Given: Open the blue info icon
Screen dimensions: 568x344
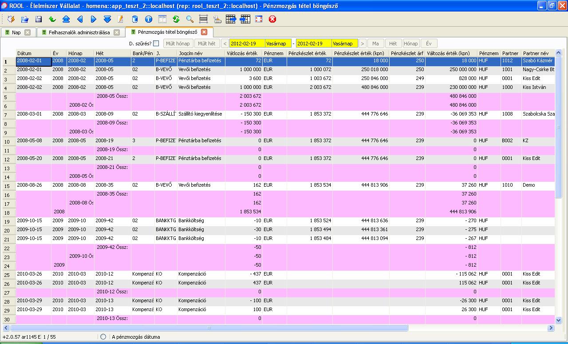Looking at the screenshot, I should point(149,19).
